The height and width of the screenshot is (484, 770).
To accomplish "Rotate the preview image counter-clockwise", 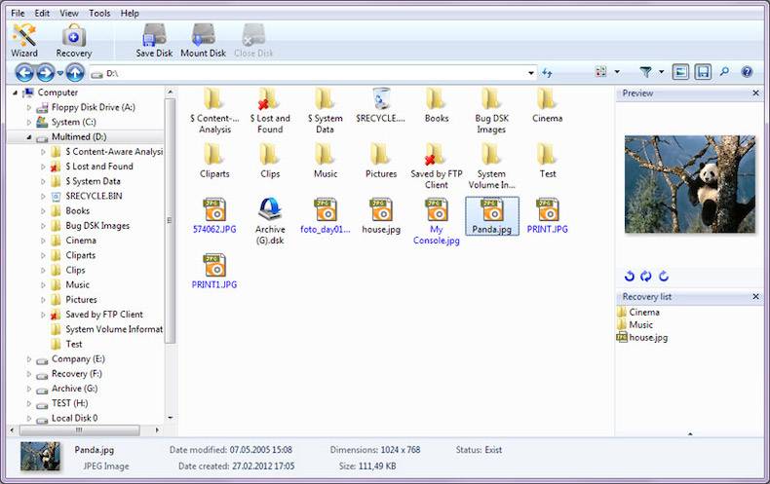I will [629, 277].
